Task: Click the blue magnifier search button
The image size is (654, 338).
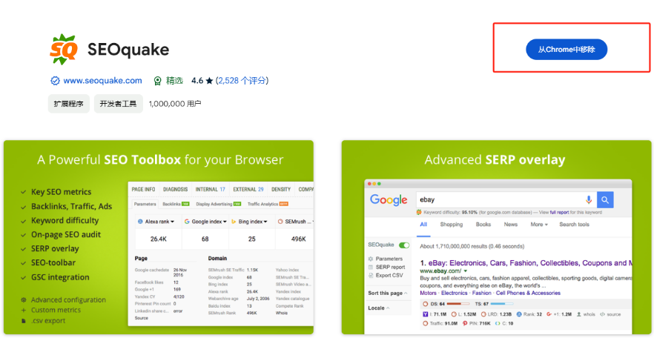Action: [605, 200]
